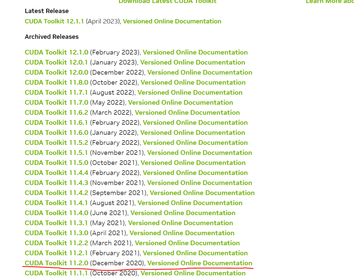Open CUDA Toolkit 11.5.2 link
This screenshot has height=278, width=354.
click(56, 143)
